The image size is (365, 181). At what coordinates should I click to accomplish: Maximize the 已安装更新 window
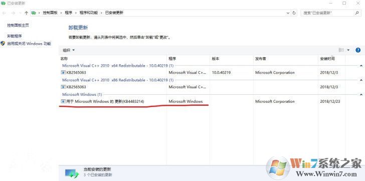[344, 3]
